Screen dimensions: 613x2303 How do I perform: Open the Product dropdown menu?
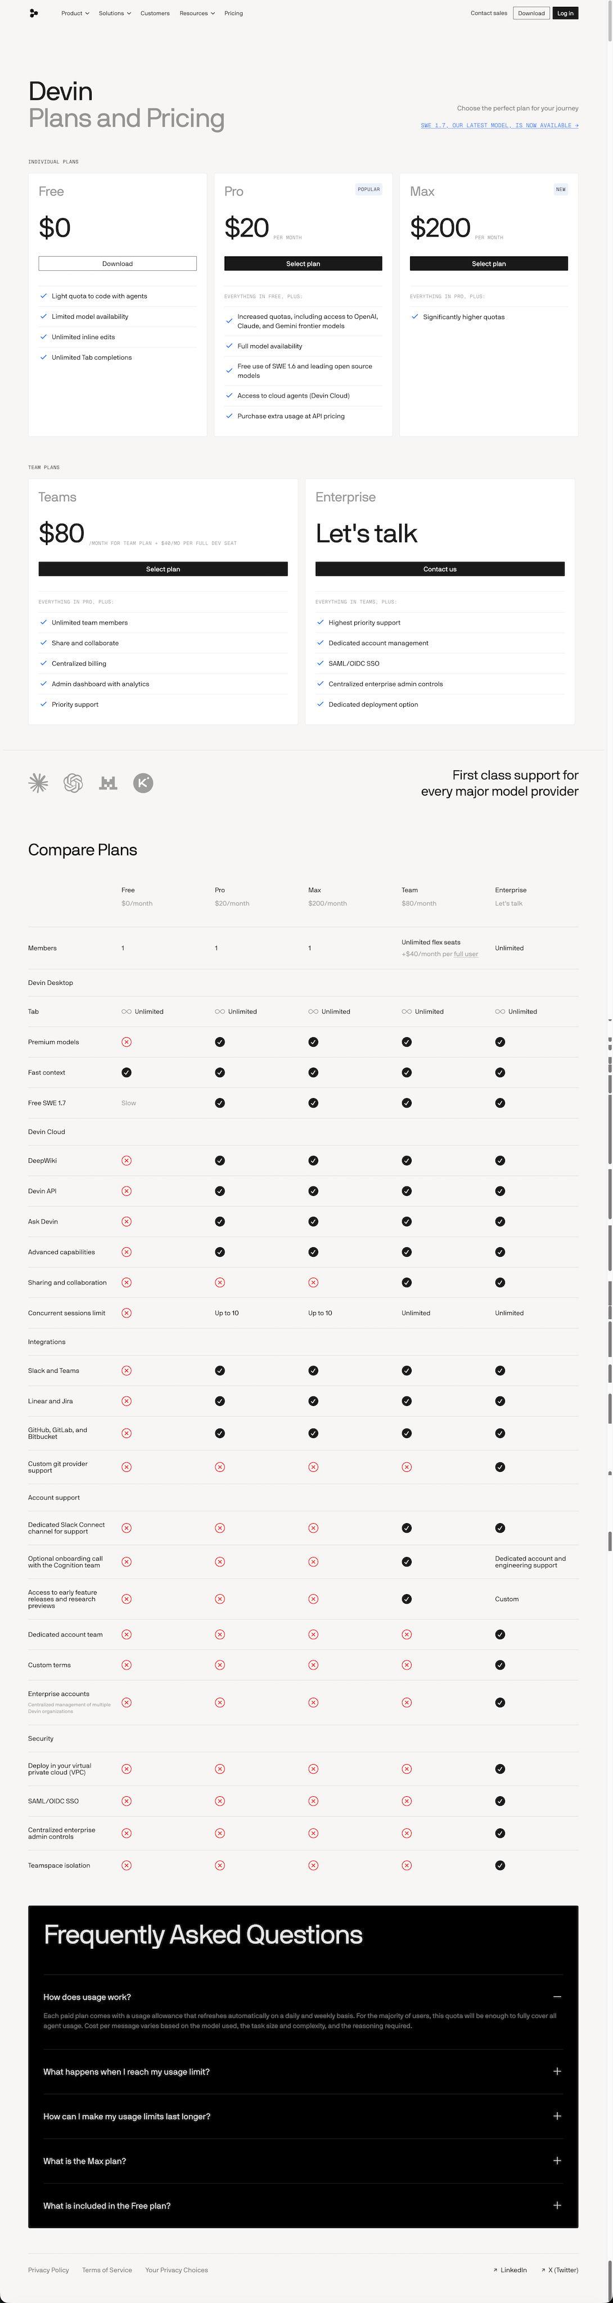click(75, 14)
